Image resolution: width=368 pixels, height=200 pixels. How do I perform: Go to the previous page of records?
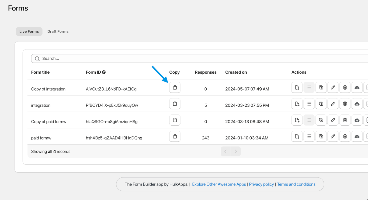pyautogui.click(x=225, y=152)
